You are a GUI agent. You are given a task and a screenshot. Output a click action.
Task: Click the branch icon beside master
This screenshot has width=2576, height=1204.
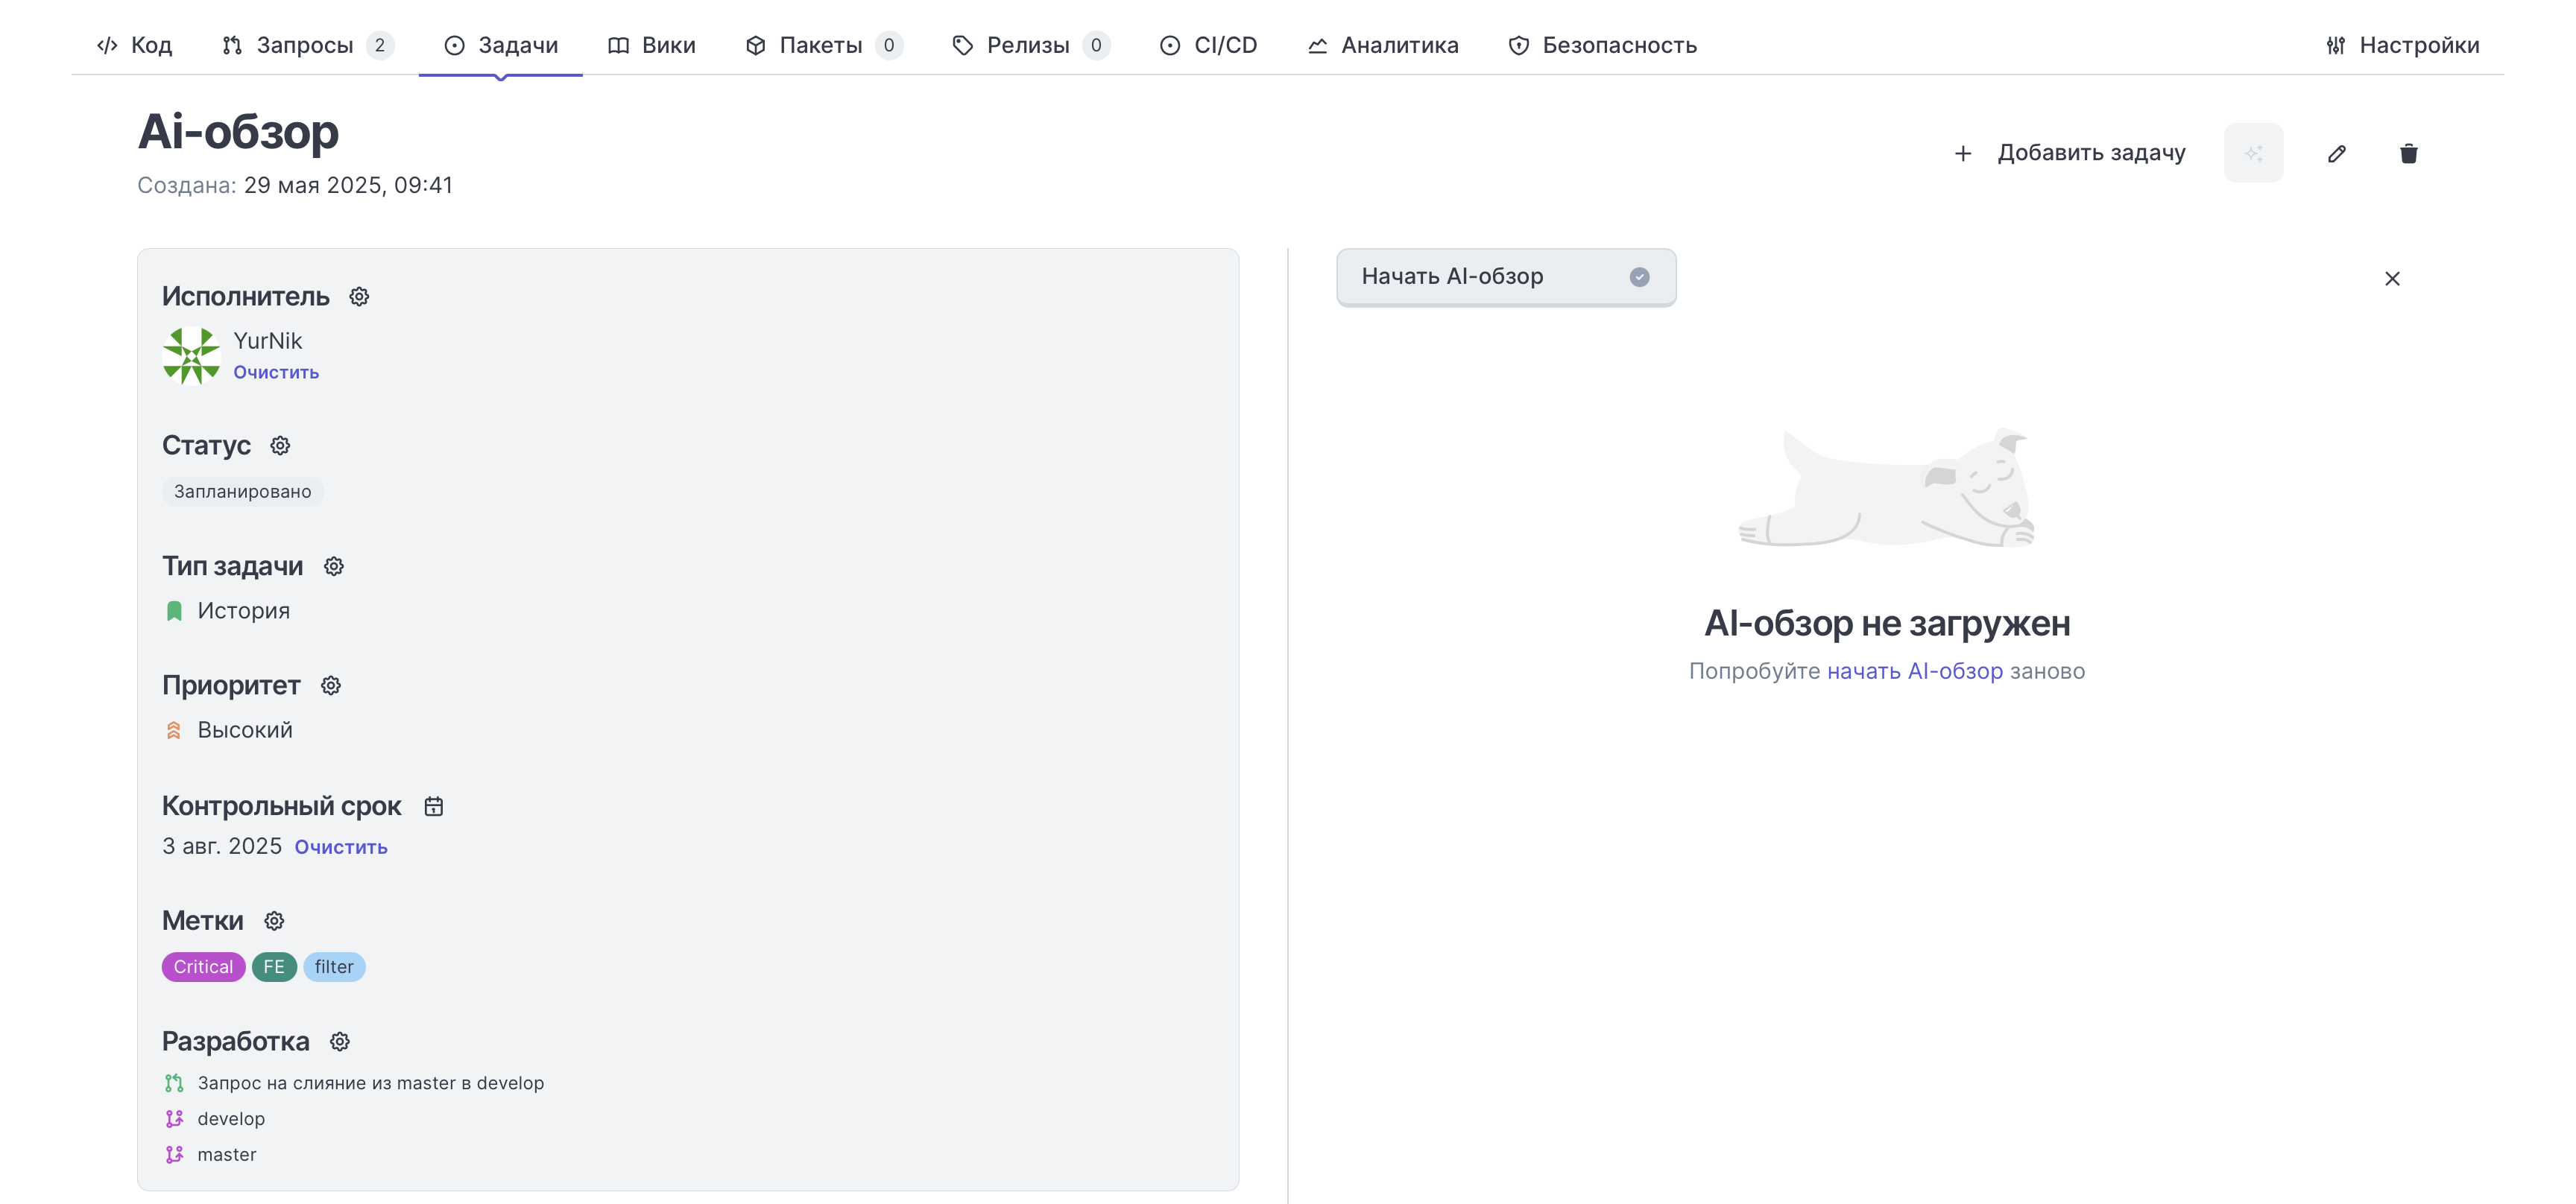174,1155
